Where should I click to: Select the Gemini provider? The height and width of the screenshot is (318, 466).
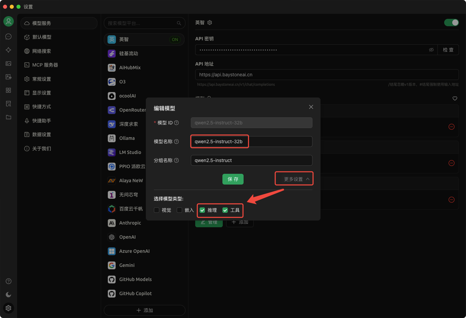(144, 265)
